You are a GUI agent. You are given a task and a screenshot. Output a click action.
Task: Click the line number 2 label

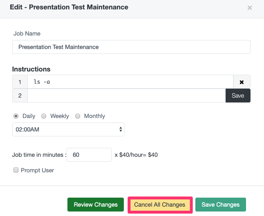[x=20, y=96]
